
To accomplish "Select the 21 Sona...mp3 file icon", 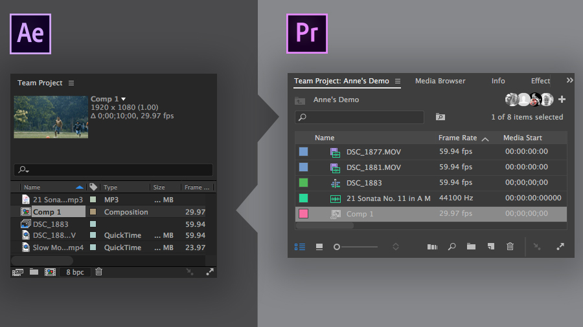I will [x=26, y=200].
